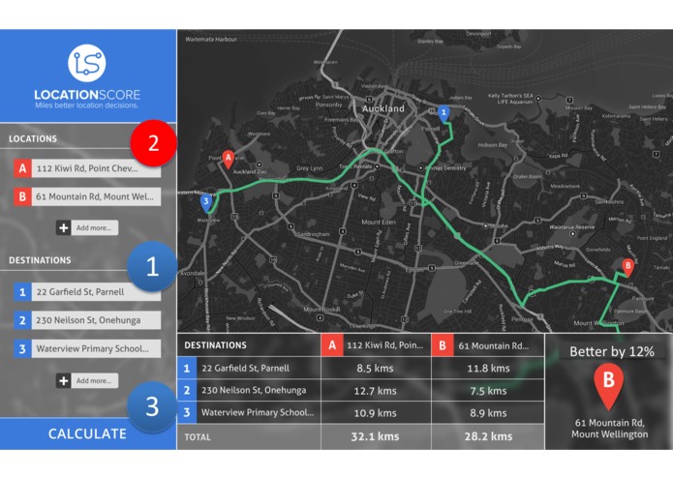Click the Auckland label on map
The height and width of the screenshot is (478, 673).
[x=383, y=108]
